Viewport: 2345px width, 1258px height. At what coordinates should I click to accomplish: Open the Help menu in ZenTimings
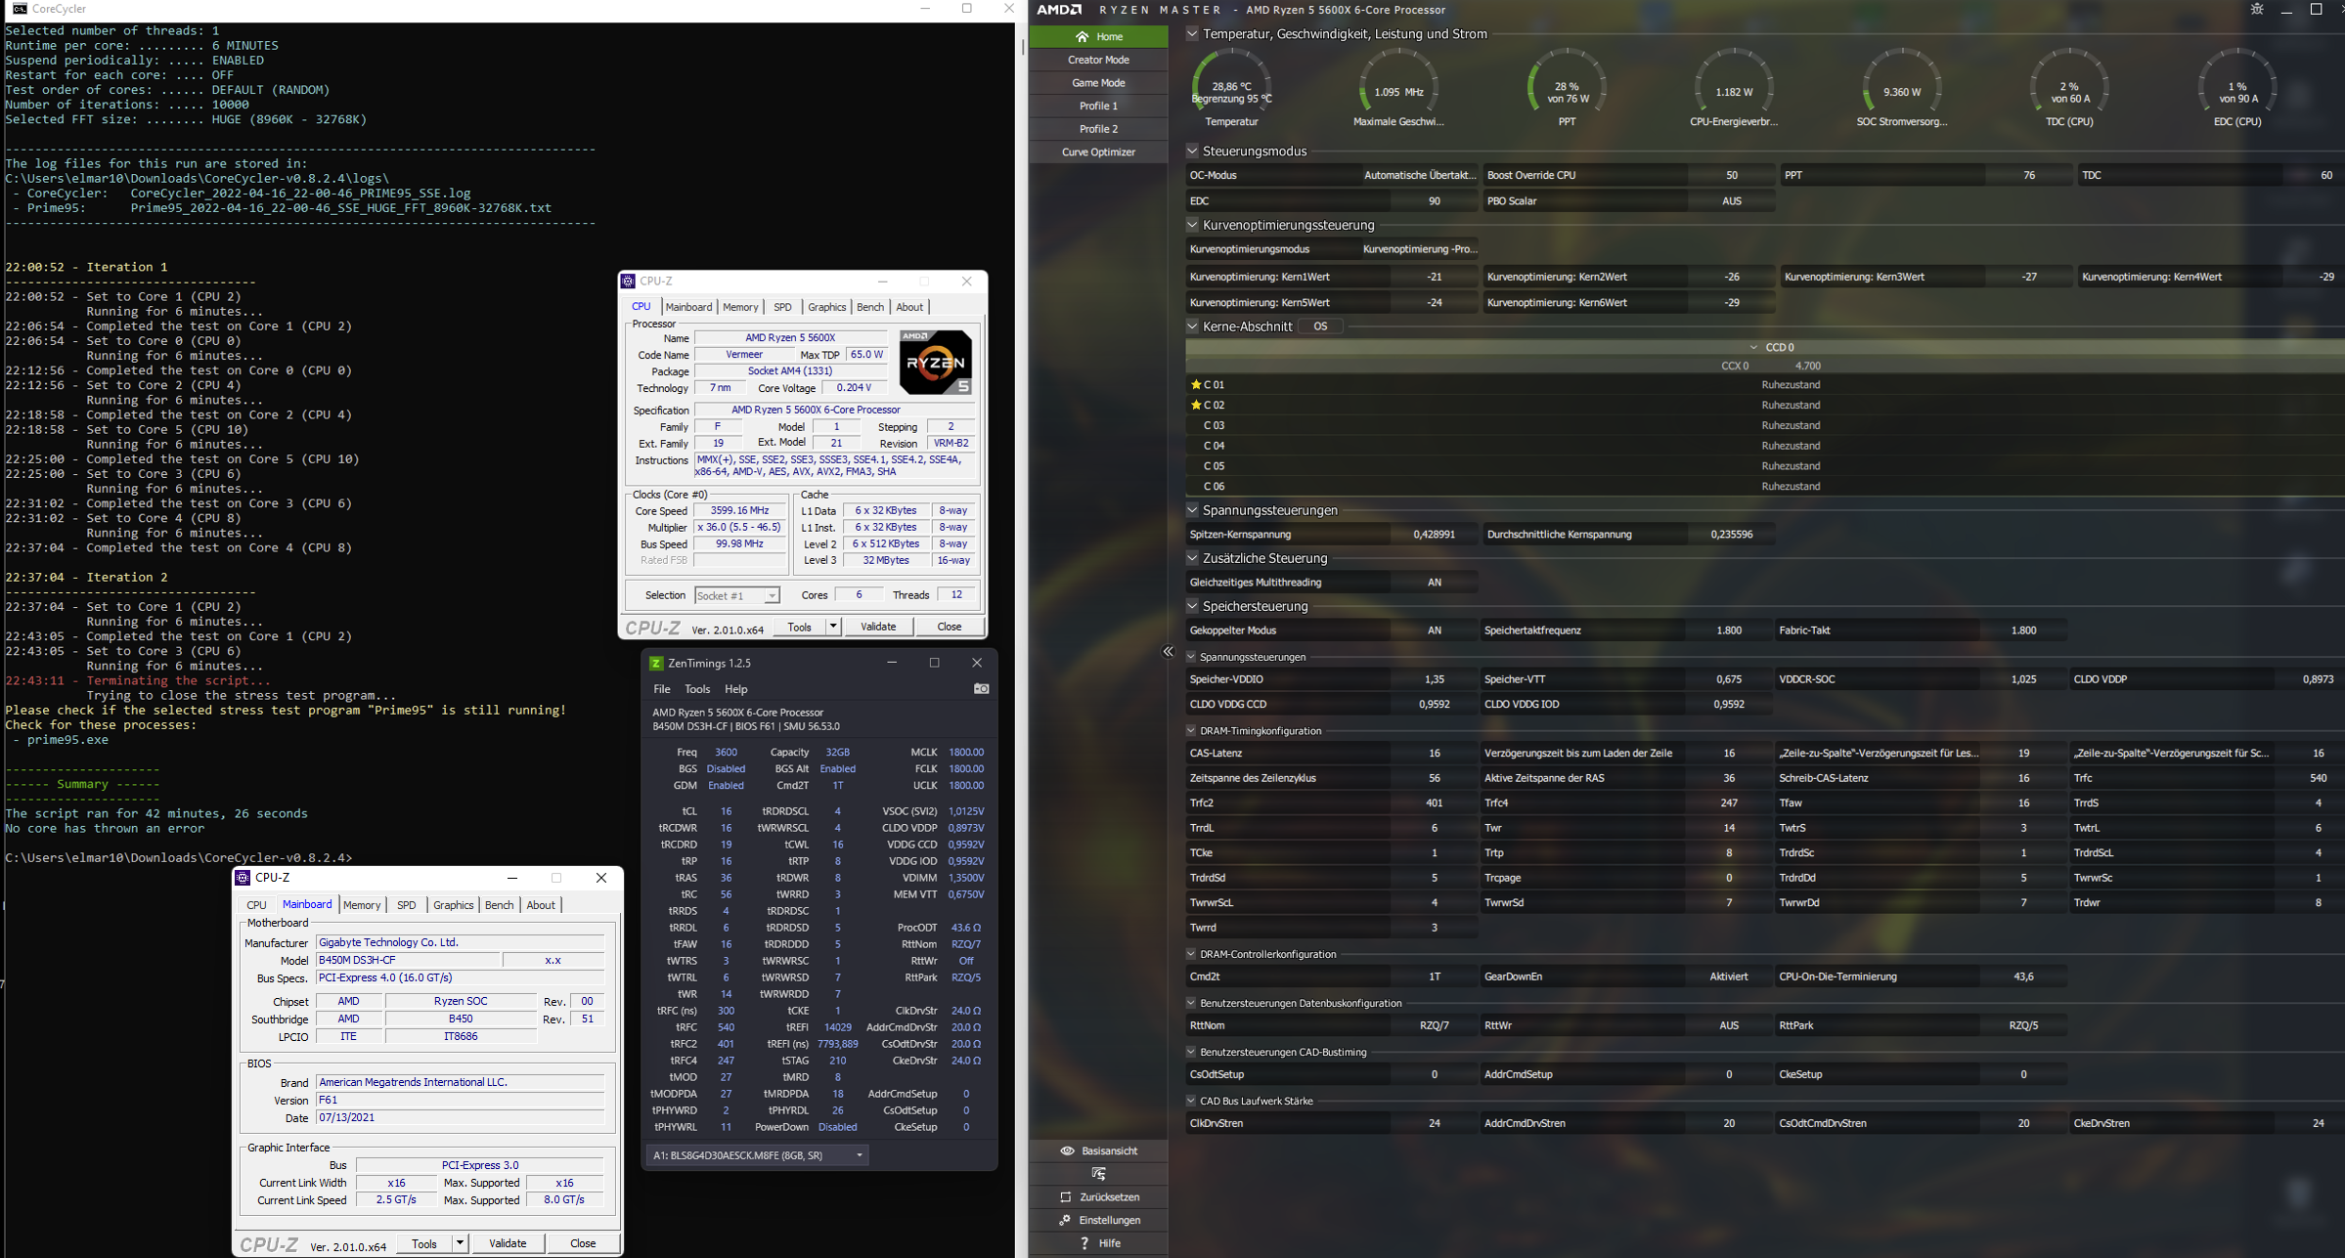pos(736,689)
